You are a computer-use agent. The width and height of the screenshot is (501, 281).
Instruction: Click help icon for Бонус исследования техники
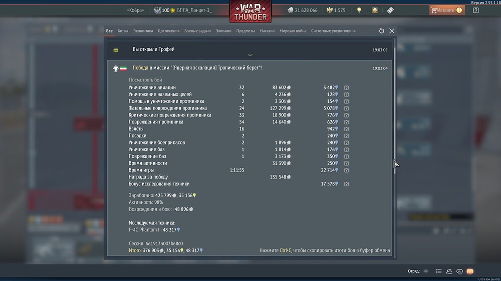pos(346,184)
